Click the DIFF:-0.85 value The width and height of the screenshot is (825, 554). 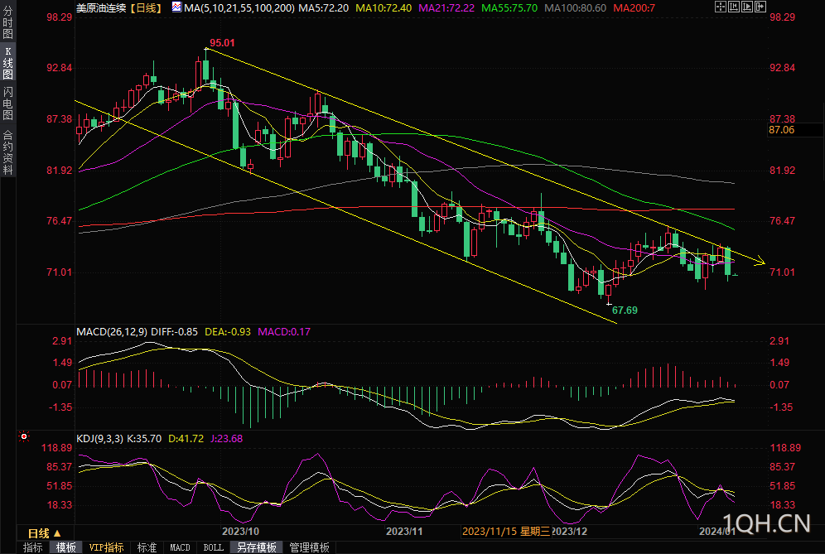[174, 332]
